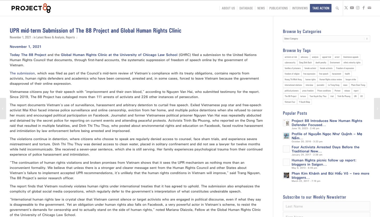Open the Database menu item

pyautogui.click(x=246, y=8)
